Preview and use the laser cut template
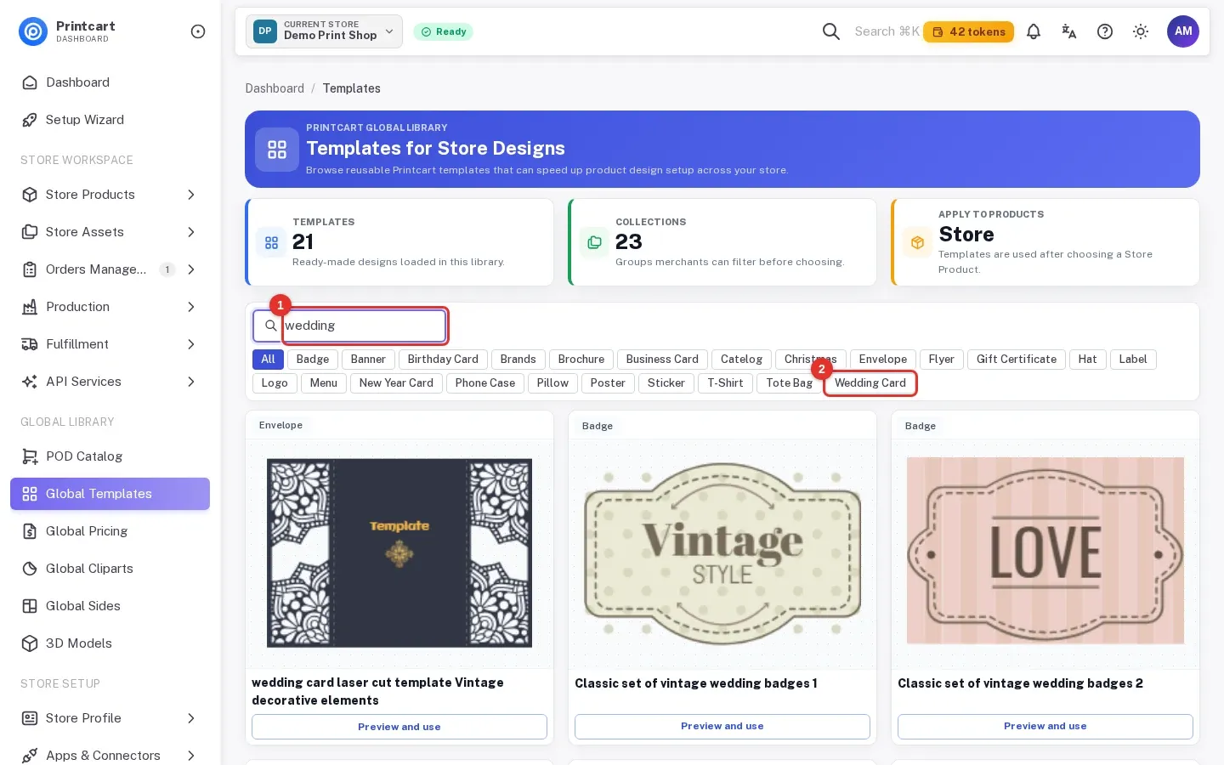Screen dimensions: 1224x765 pos(399,727)
